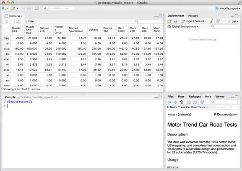Click the Refresh topic icon in Help
The height and width of the screenshot is (171, 242).
pos(202,102)
